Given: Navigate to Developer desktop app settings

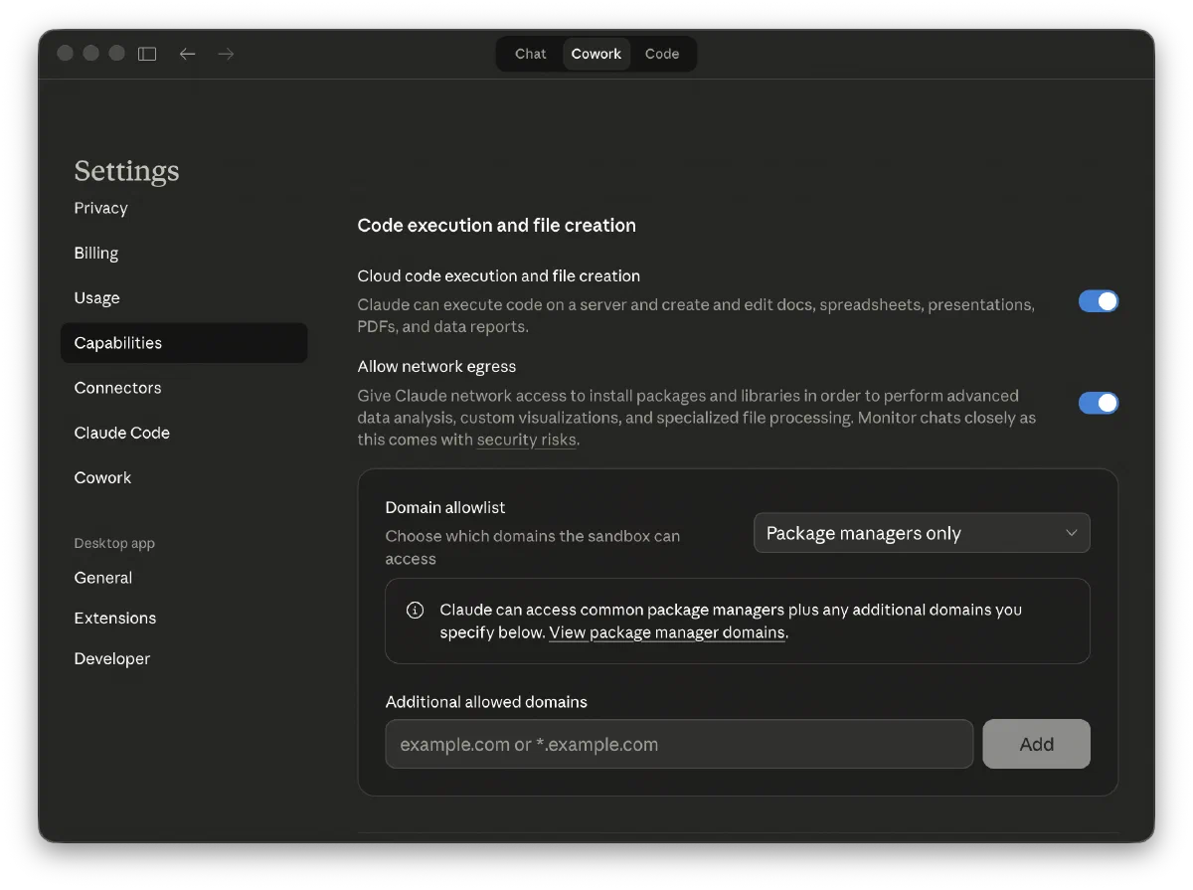Looking at the screenshot, I should coord(111,659).
